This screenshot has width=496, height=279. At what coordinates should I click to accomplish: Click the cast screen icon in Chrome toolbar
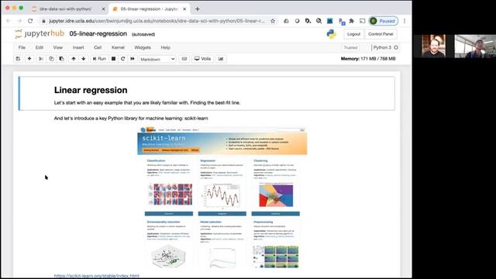[x=362, y=21]
